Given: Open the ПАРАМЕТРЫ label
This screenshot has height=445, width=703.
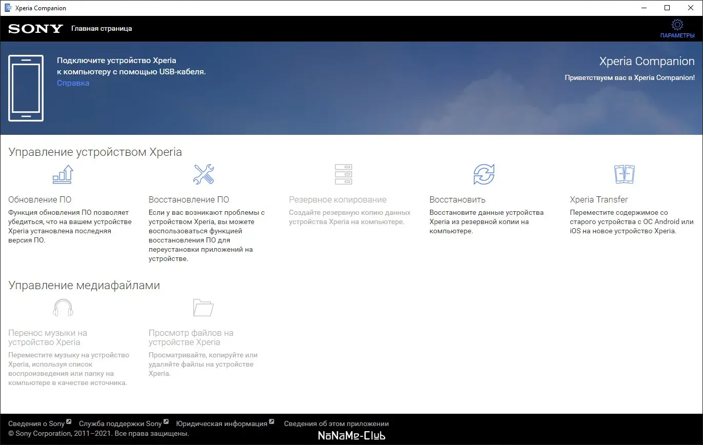Looking at the screenshot, I should 677,36.
